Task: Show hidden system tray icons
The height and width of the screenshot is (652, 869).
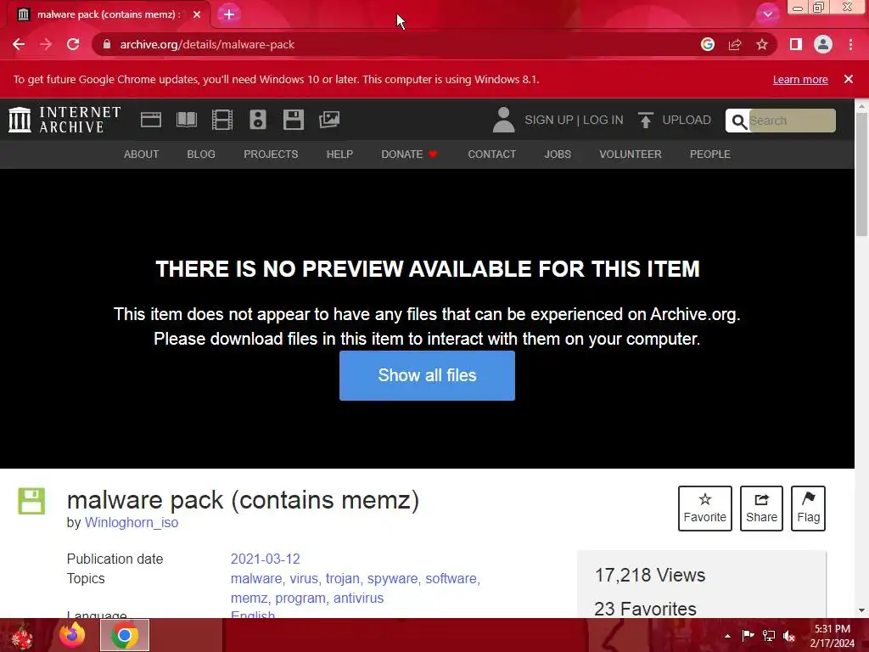Action: point(727,636)
